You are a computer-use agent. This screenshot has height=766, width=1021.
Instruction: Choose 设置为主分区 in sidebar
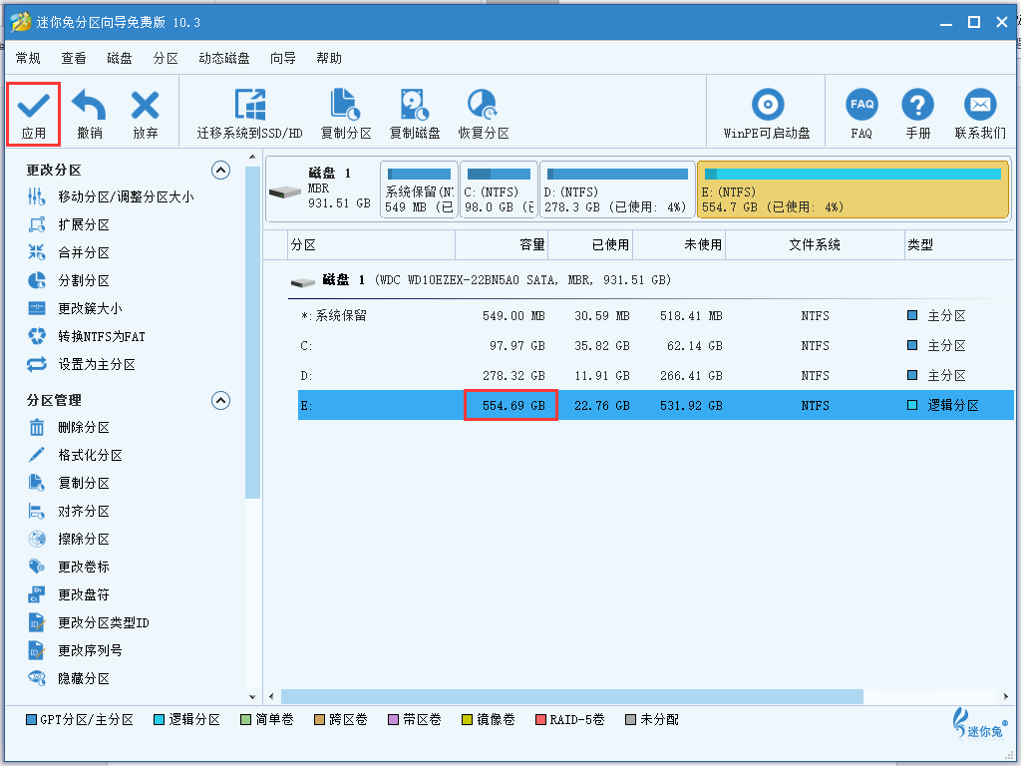(x=82, y=365)
